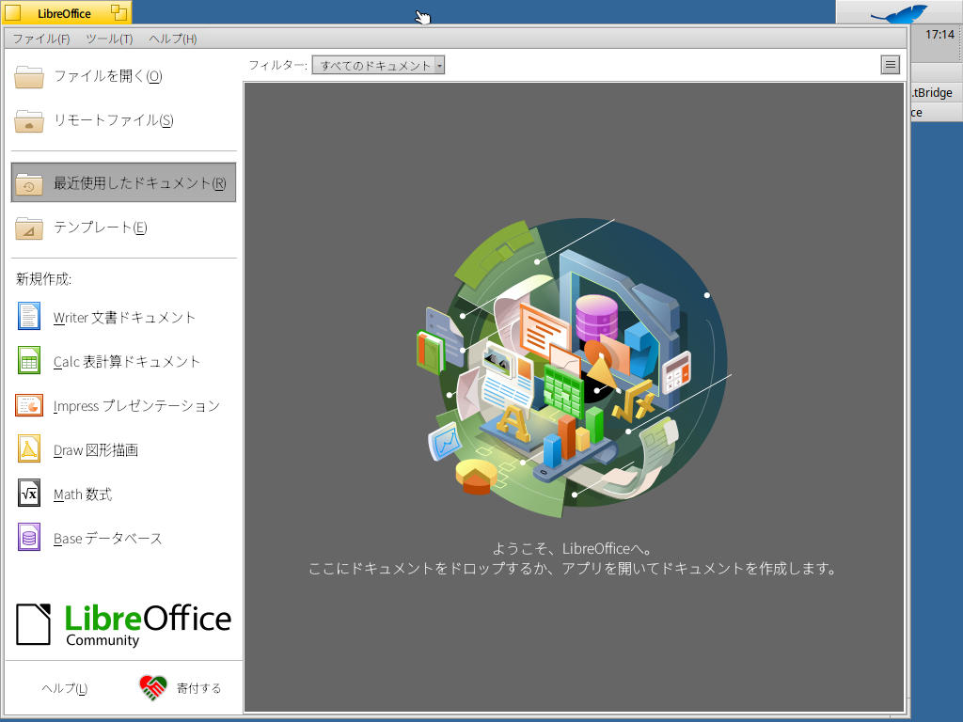
Task: Click the LibreOffice window title tab
Action: (x=64, y=13)
